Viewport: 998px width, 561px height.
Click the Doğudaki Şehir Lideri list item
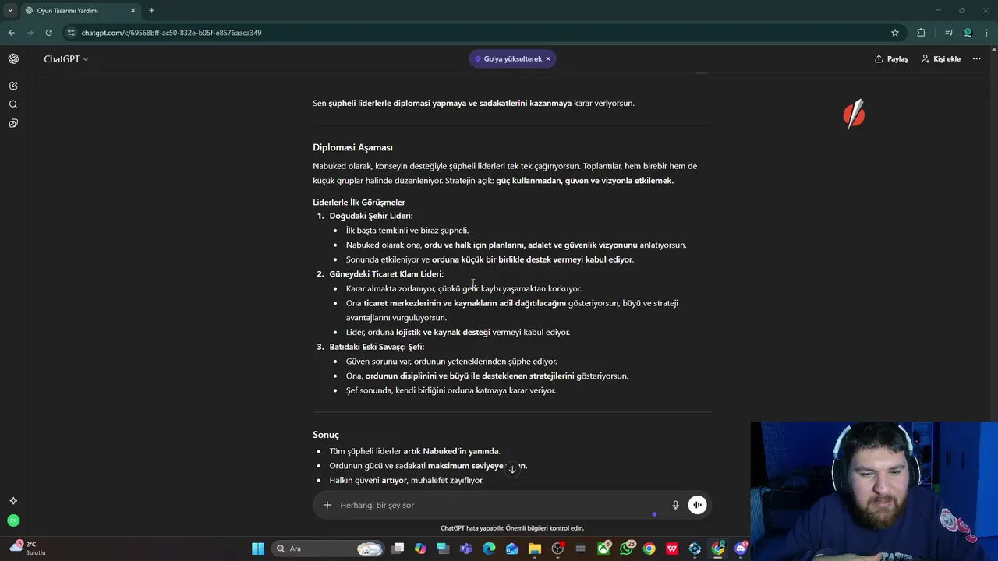coord(371,216)
